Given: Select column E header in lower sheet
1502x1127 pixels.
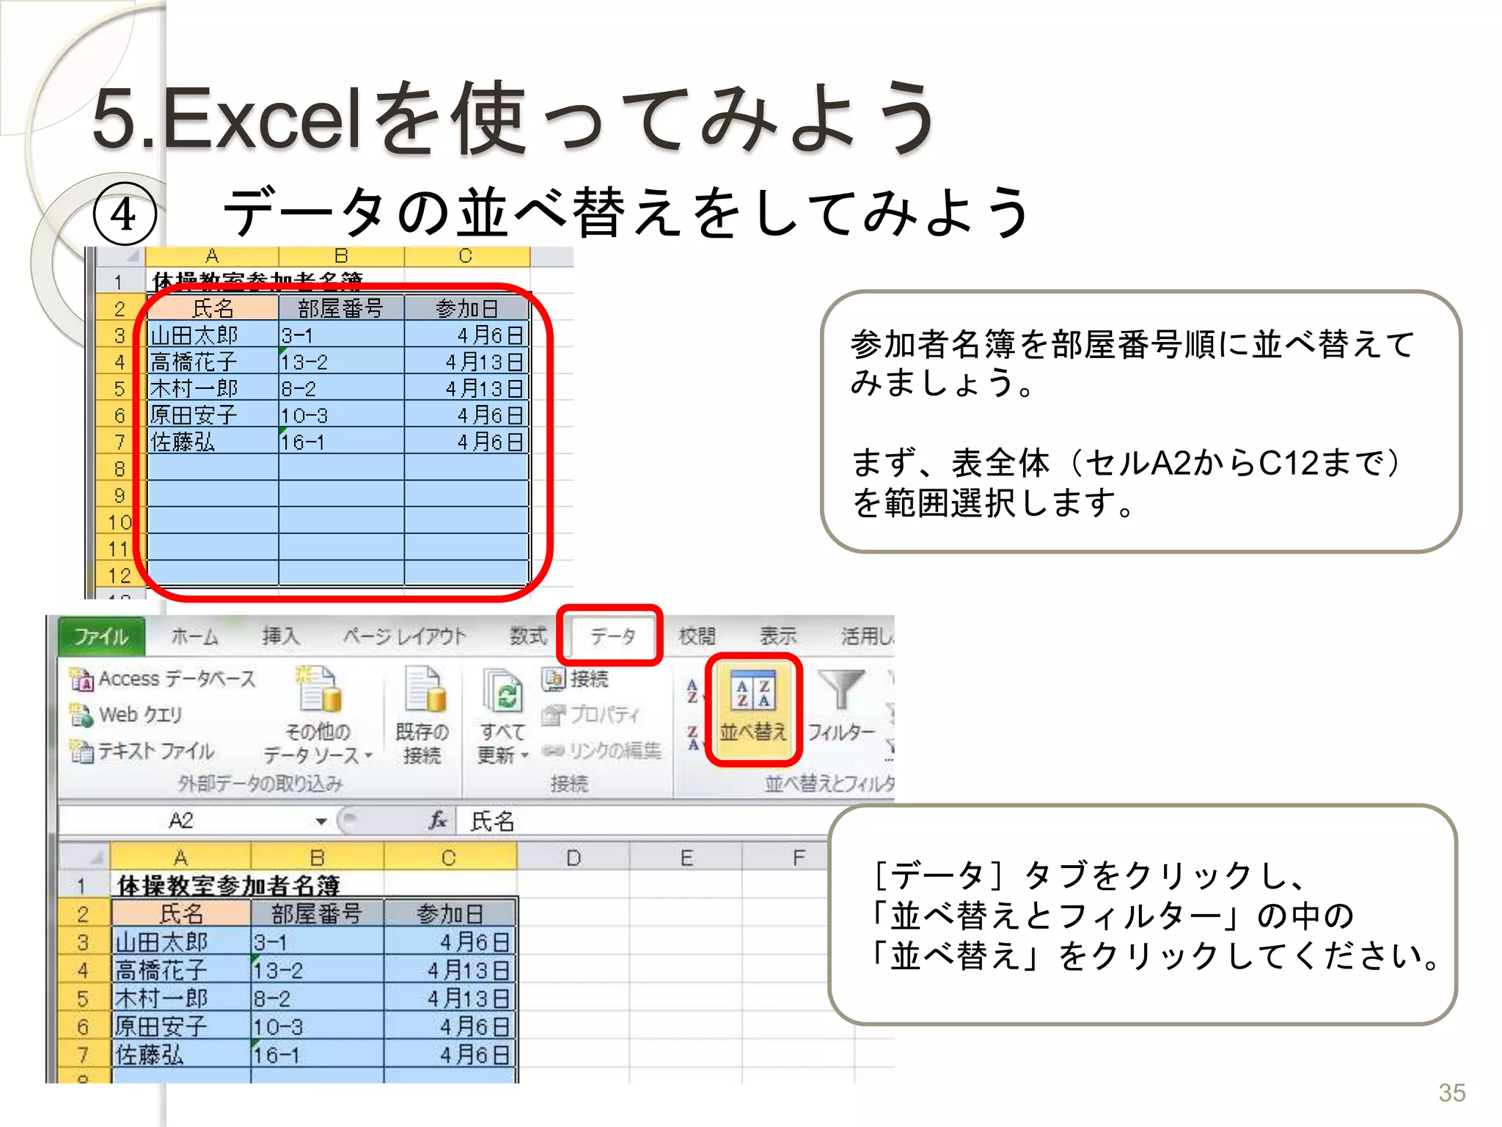Looking at the screenshot, I should [686, 857].
